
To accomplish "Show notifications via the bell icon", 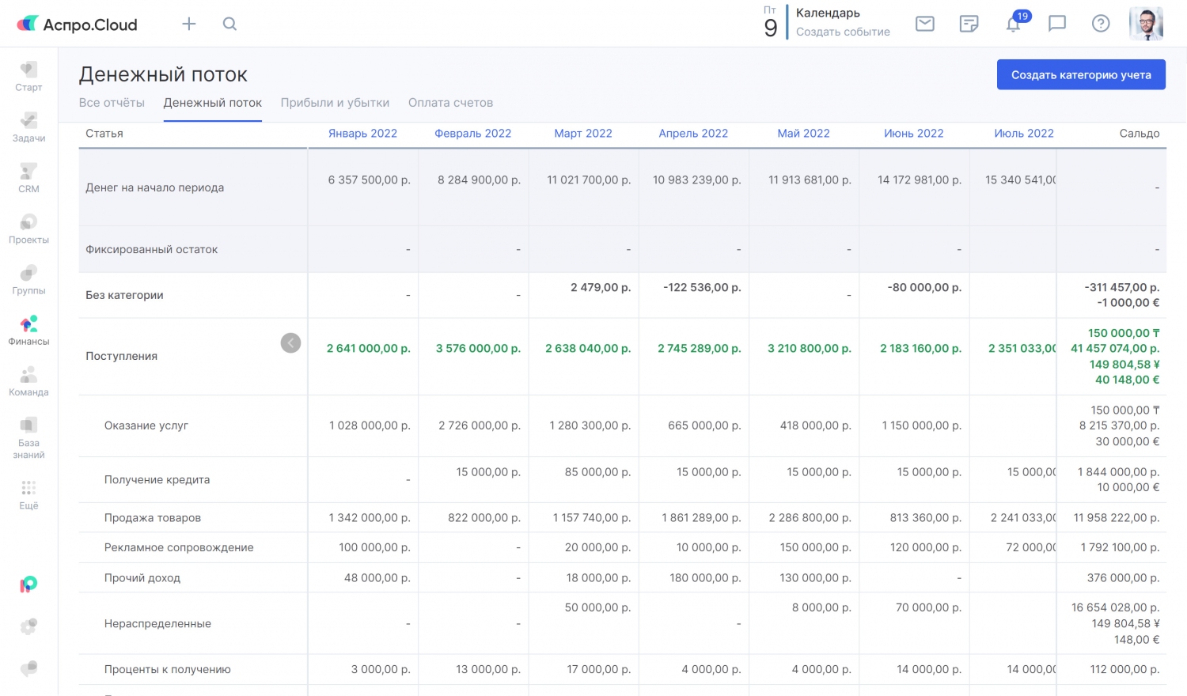I will (x=1013, y=24).
